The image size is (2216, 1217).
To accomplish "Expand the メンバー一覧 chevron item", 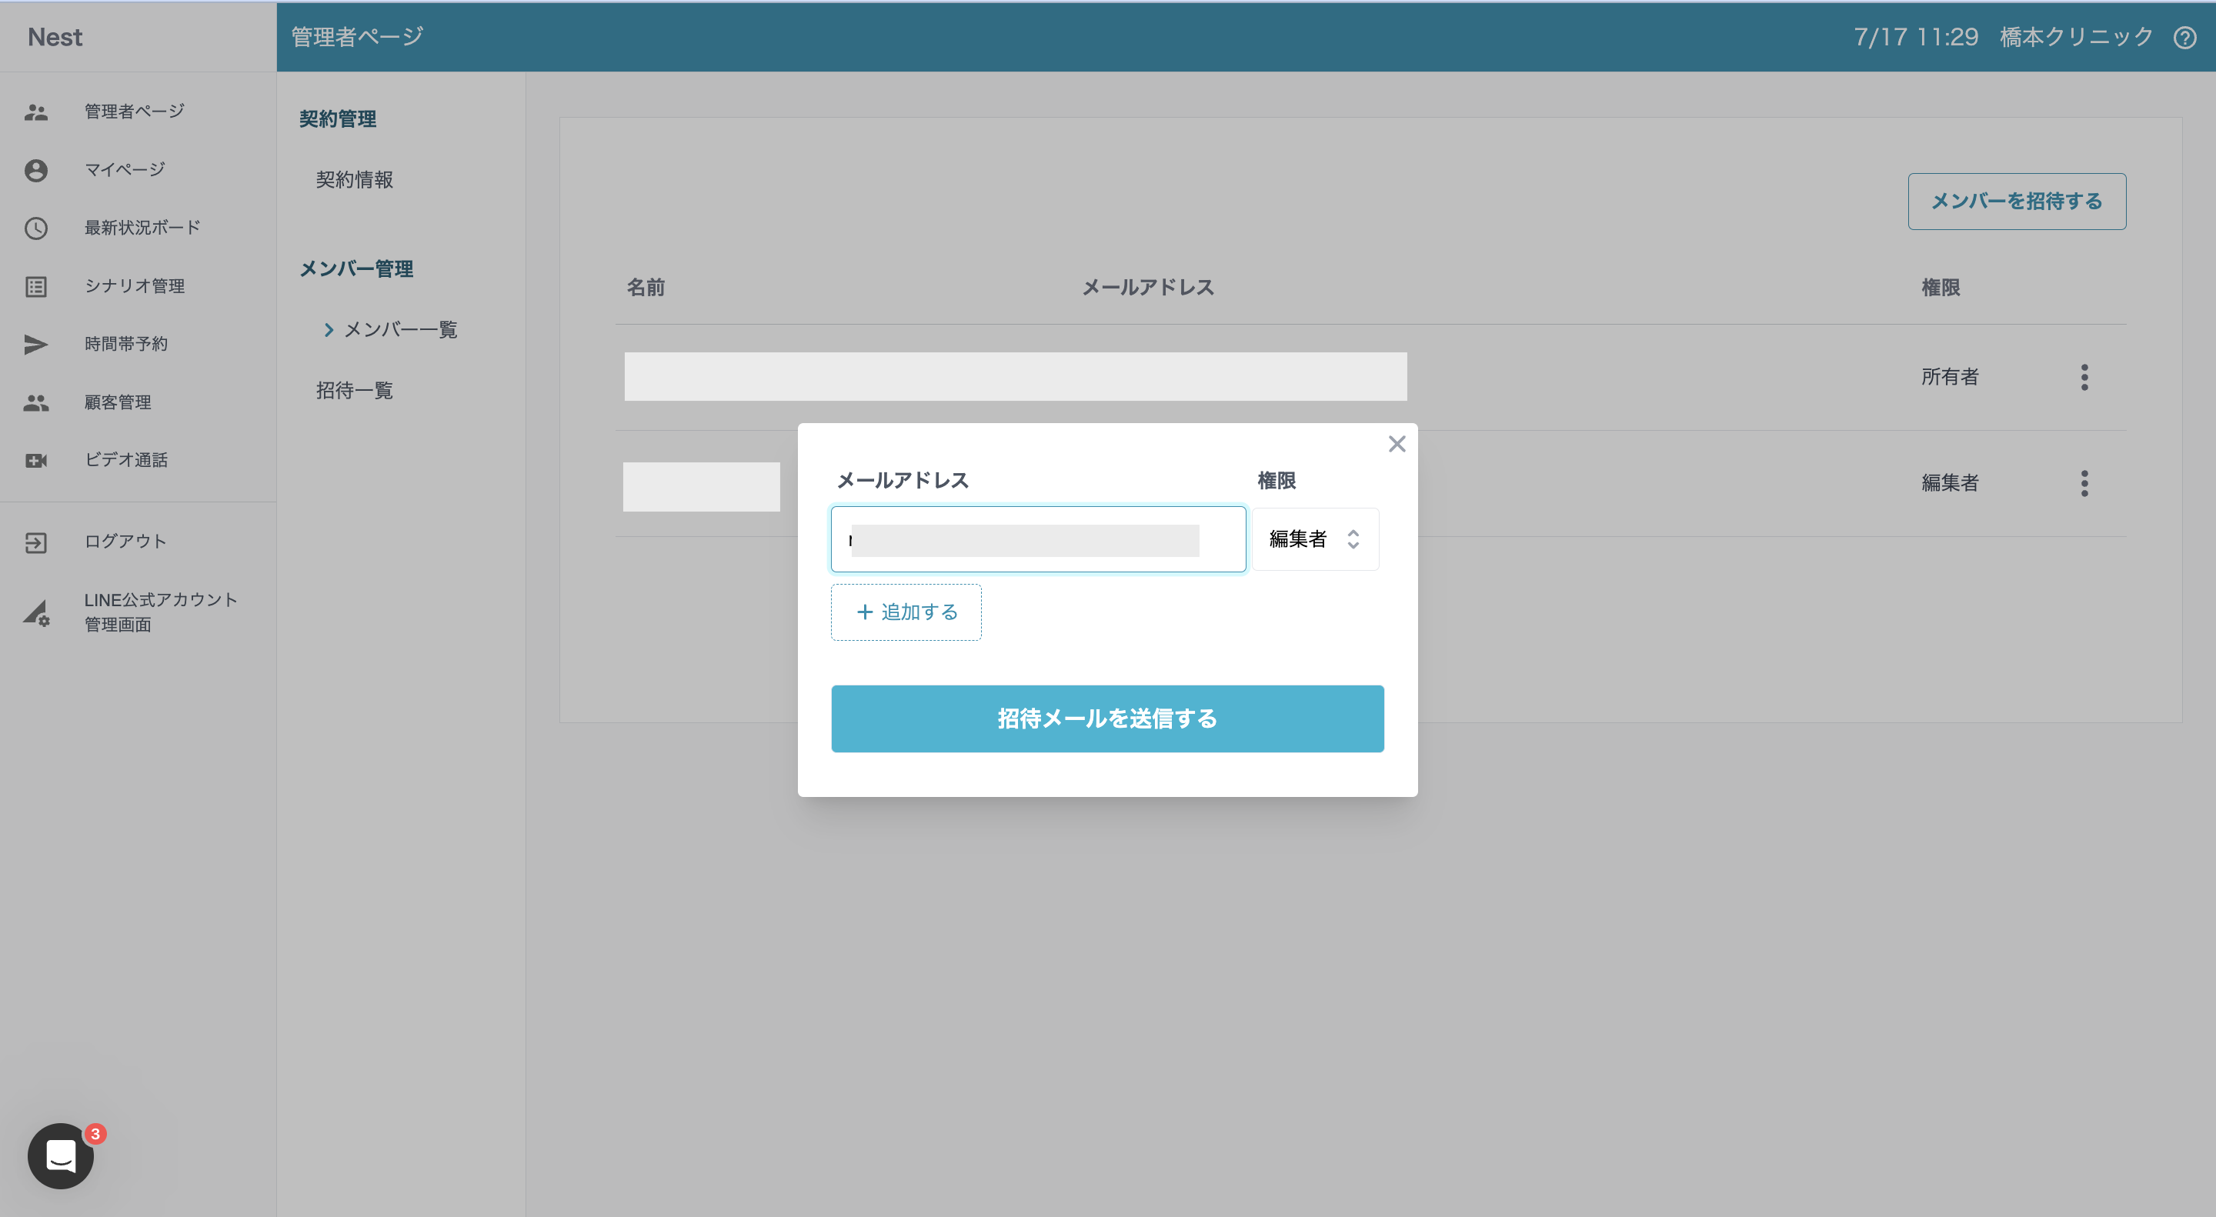I will pyautogui.click(x=391, y=329).
